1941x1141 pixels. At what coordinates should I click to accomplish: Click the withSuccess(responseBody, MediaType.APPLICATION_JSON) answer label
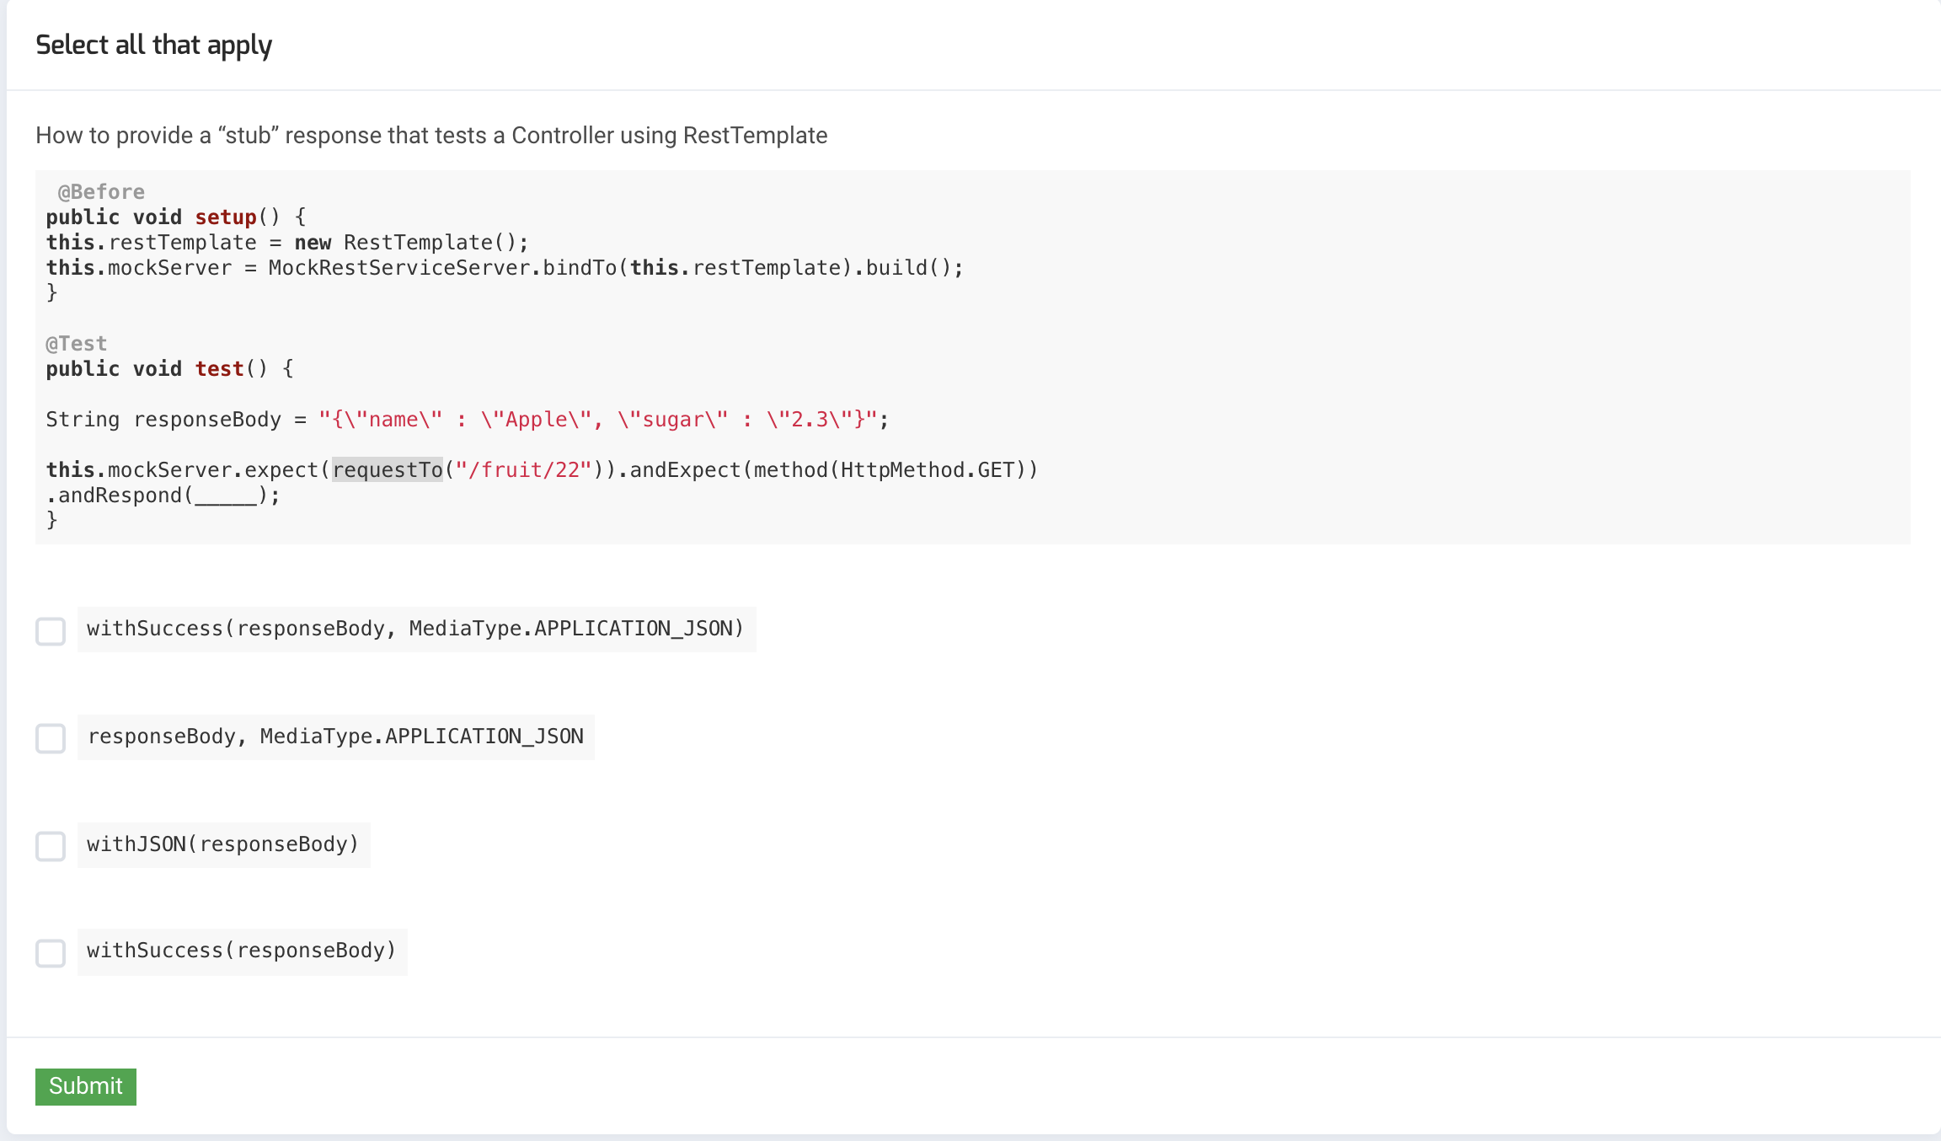(415, 629)
